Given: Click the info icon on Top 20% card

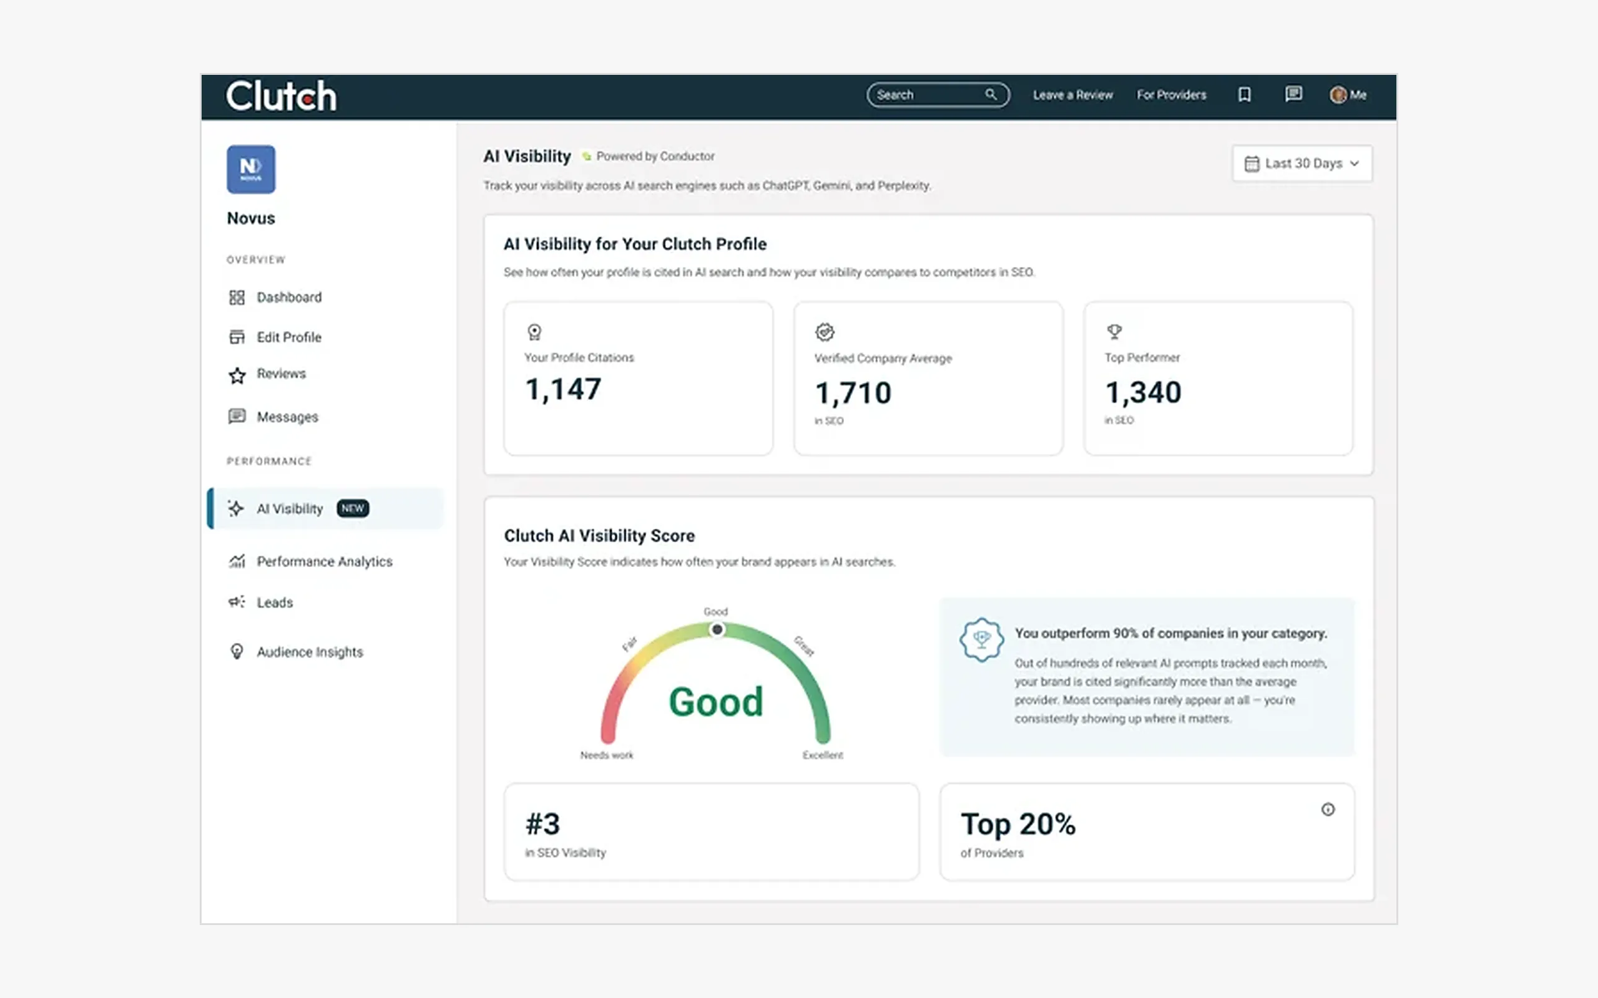Looking at the screenshot, I should point(1328,809).
